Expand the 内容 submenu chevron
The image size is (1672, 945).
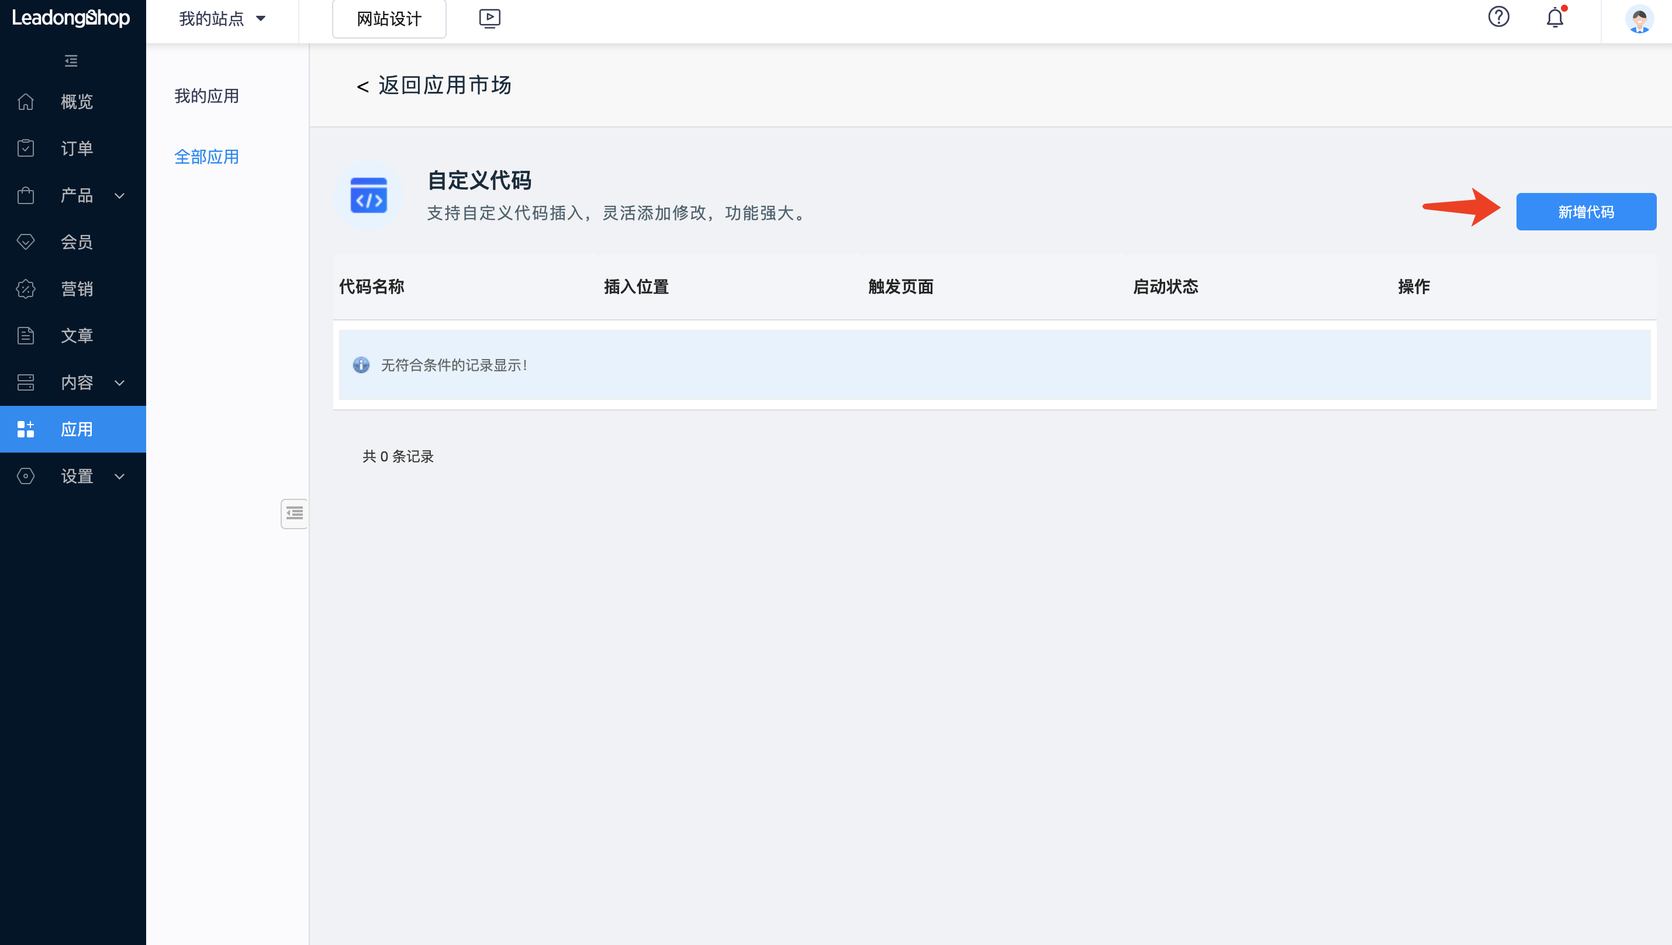click(119, 383)
